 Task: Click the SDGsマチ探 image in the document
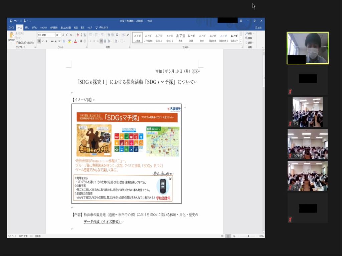127,154
